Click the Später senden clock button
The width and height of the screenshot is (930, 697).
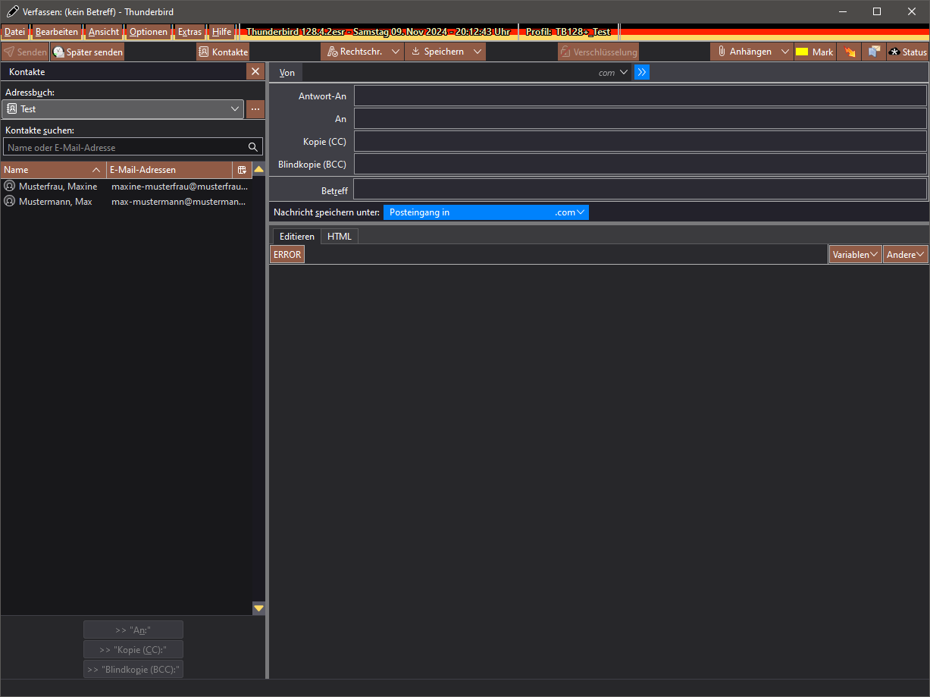[x=87, y=52]
